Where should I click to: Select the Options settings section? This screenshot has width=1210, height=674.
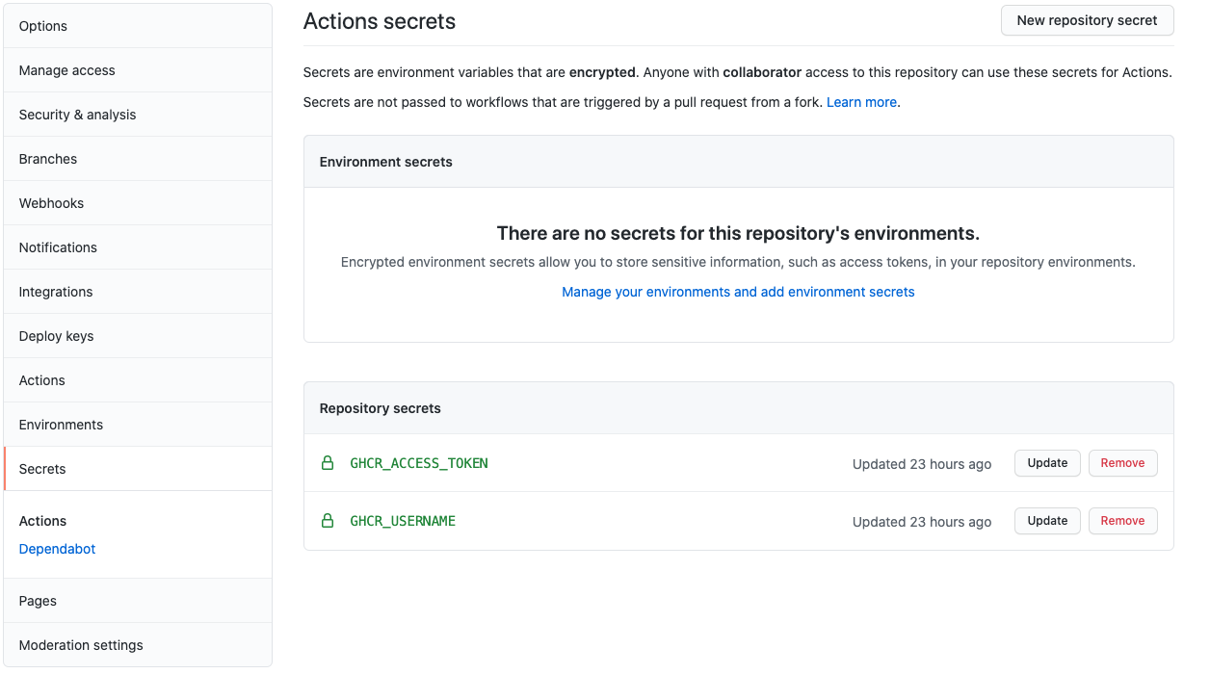click(42, 26)
